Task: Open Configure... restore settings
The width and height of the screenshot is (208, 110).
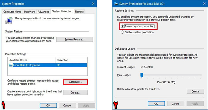Action: 76,82
